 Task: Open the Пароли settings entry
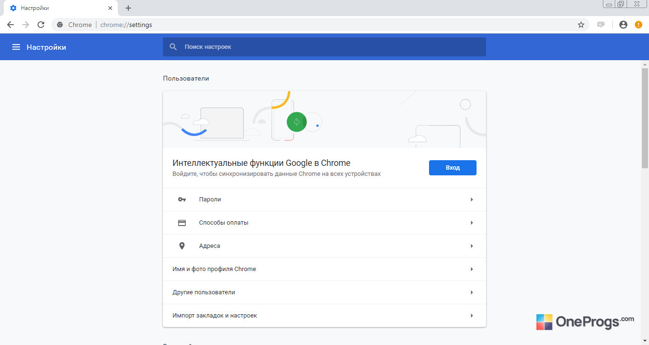click(324, 200)
